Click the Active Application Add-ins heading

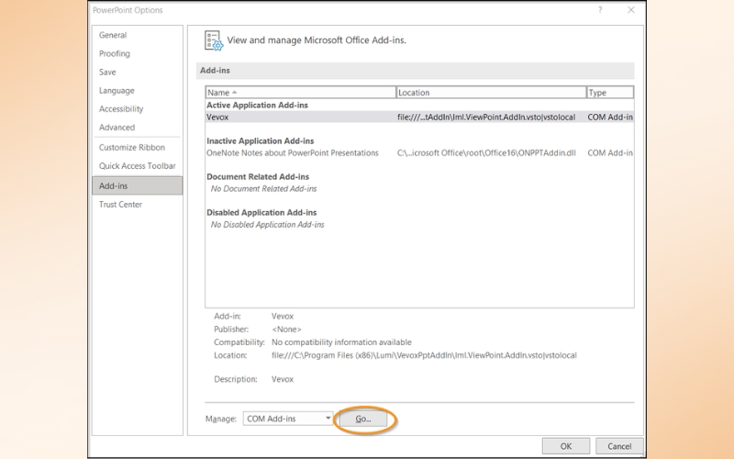pyautogui.click(x=257, y=105)
